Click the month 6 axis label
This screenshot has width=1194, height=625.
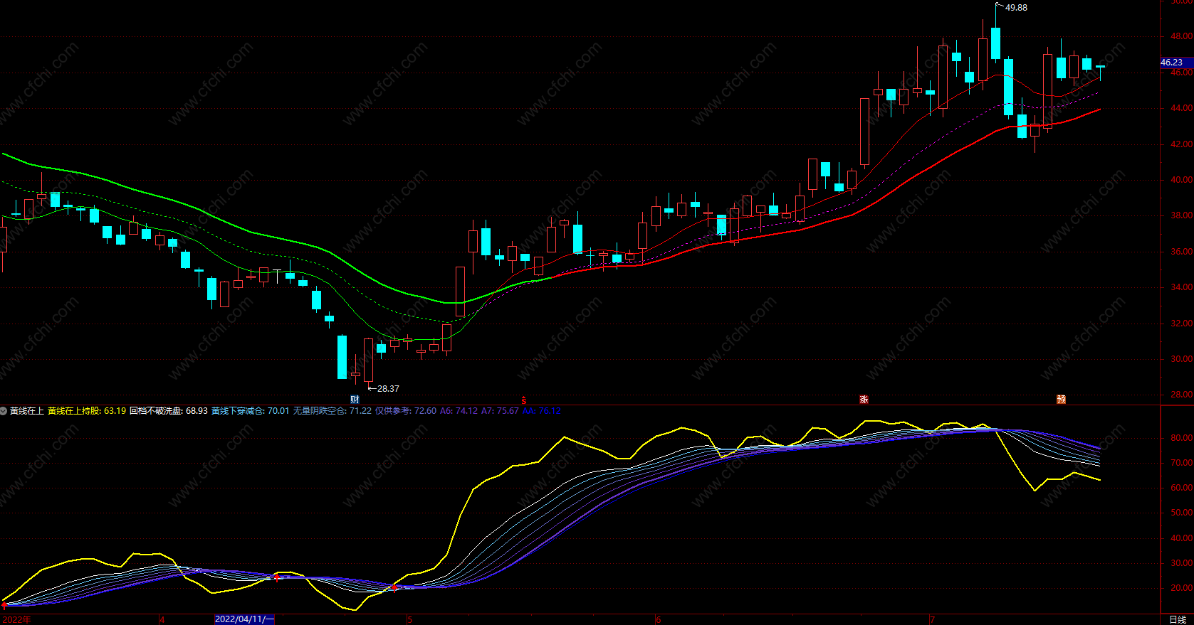[x=658, y=619]
